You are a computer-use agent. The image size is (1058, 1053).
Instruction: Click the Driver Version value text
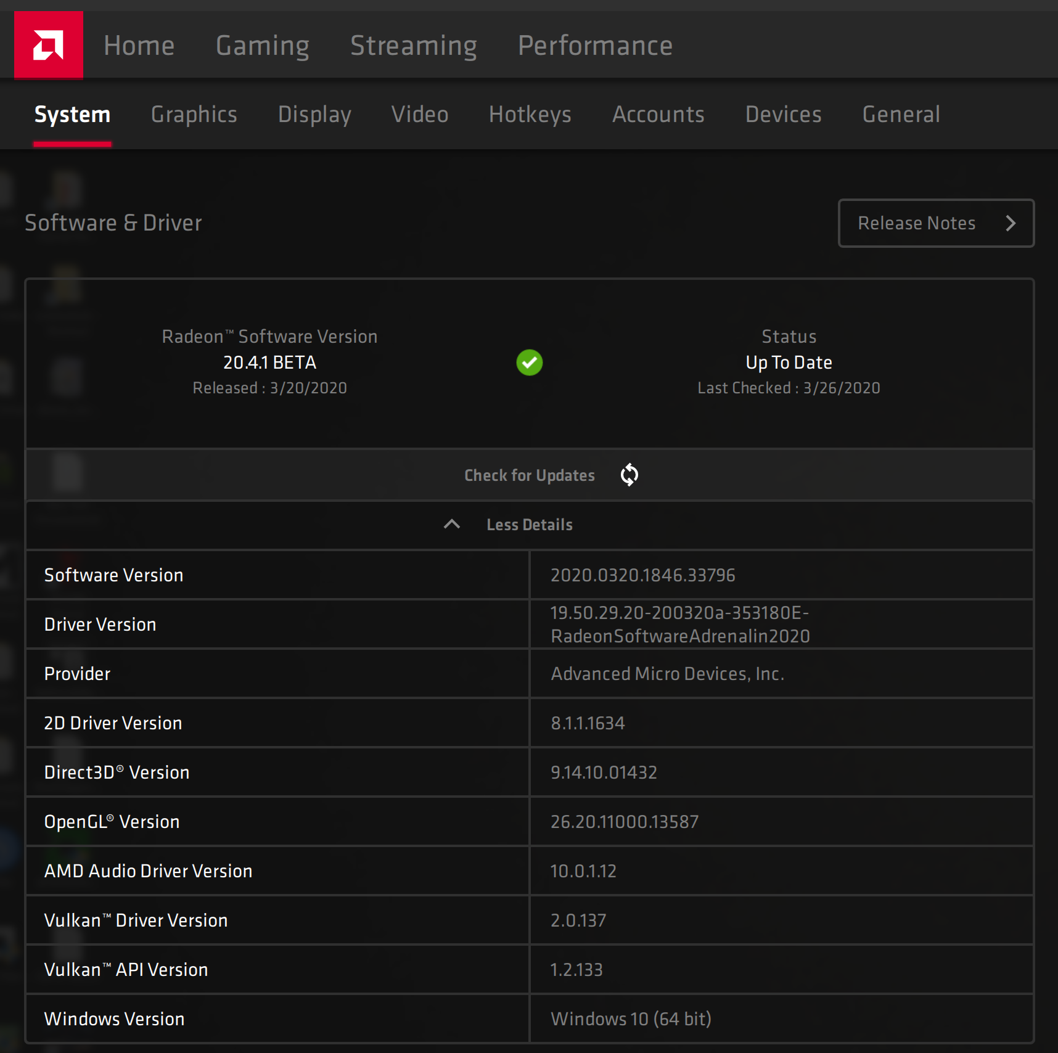pyautogui.click(x=680, y=624)
